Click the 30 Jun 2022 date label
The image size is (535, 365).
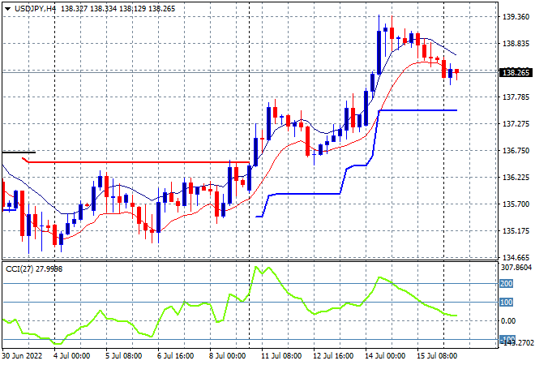(22, 356)
